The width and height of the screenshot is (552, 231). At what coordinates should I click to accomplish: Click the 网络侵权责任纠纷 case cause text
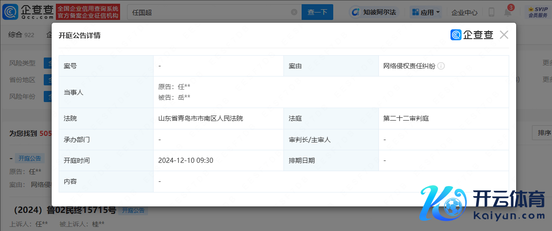(409, 66)
